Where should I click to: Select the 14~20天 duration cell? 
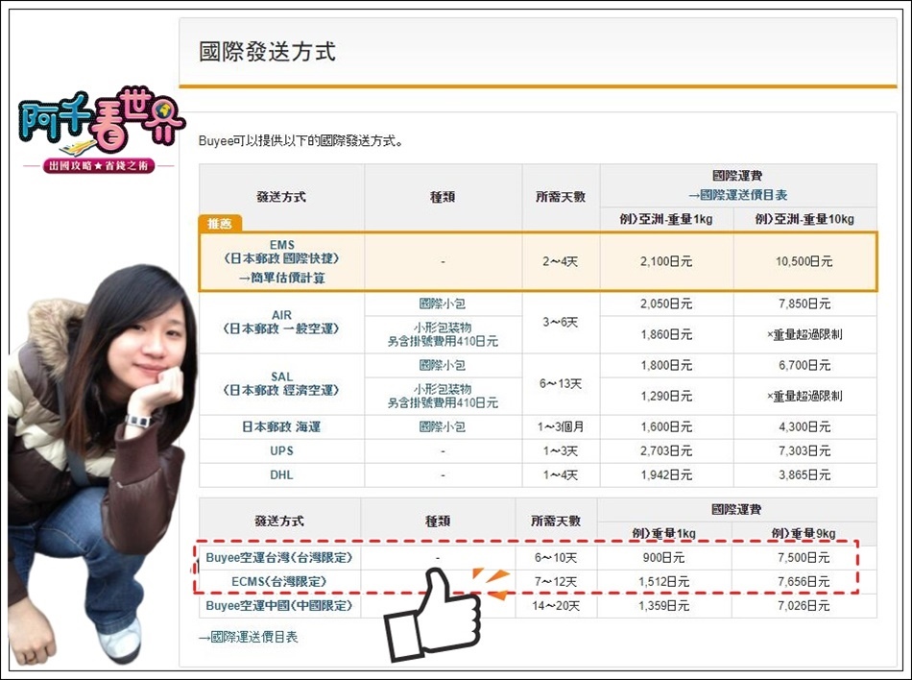[x=556, y=605]
